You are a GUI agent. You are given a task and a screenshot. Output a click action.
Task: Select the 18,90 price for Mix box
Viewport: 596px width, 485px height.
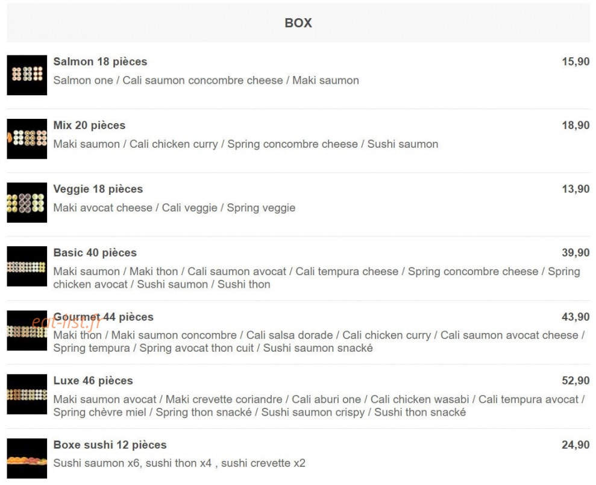[576, 125]
